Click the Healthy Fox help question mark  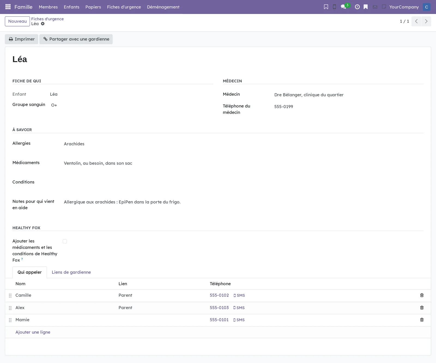(22, 259)
